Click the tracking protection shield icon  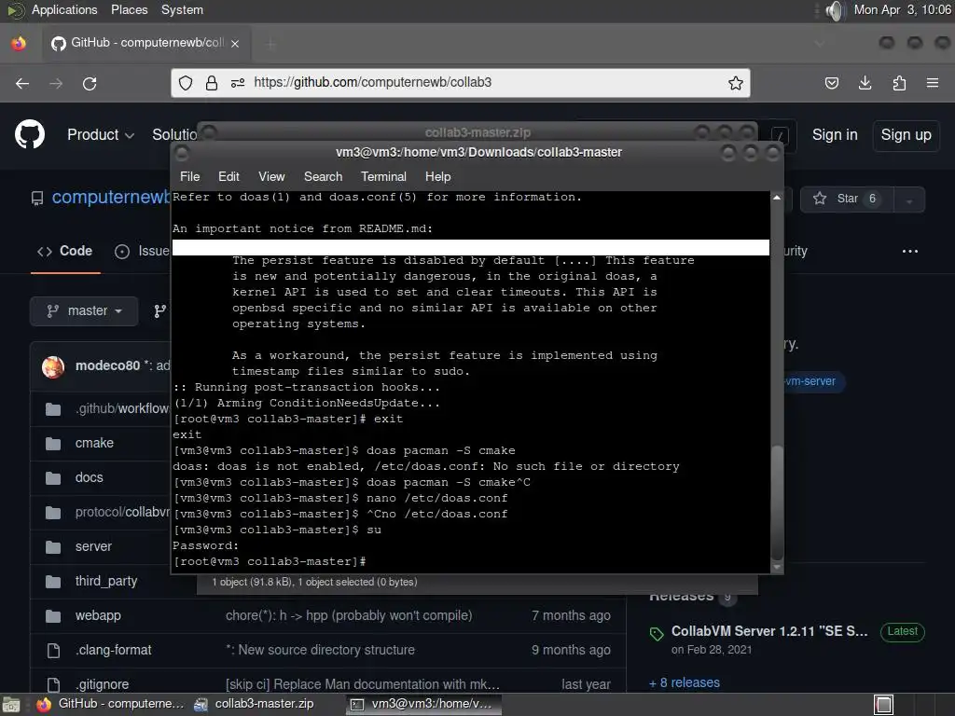[x=186, y=83]
